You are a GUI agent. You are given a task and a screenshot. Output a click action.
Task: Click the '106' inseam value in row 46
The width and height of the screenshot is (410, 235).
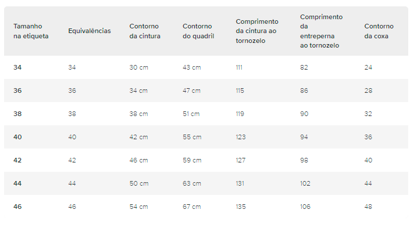(x=305, y=207)
